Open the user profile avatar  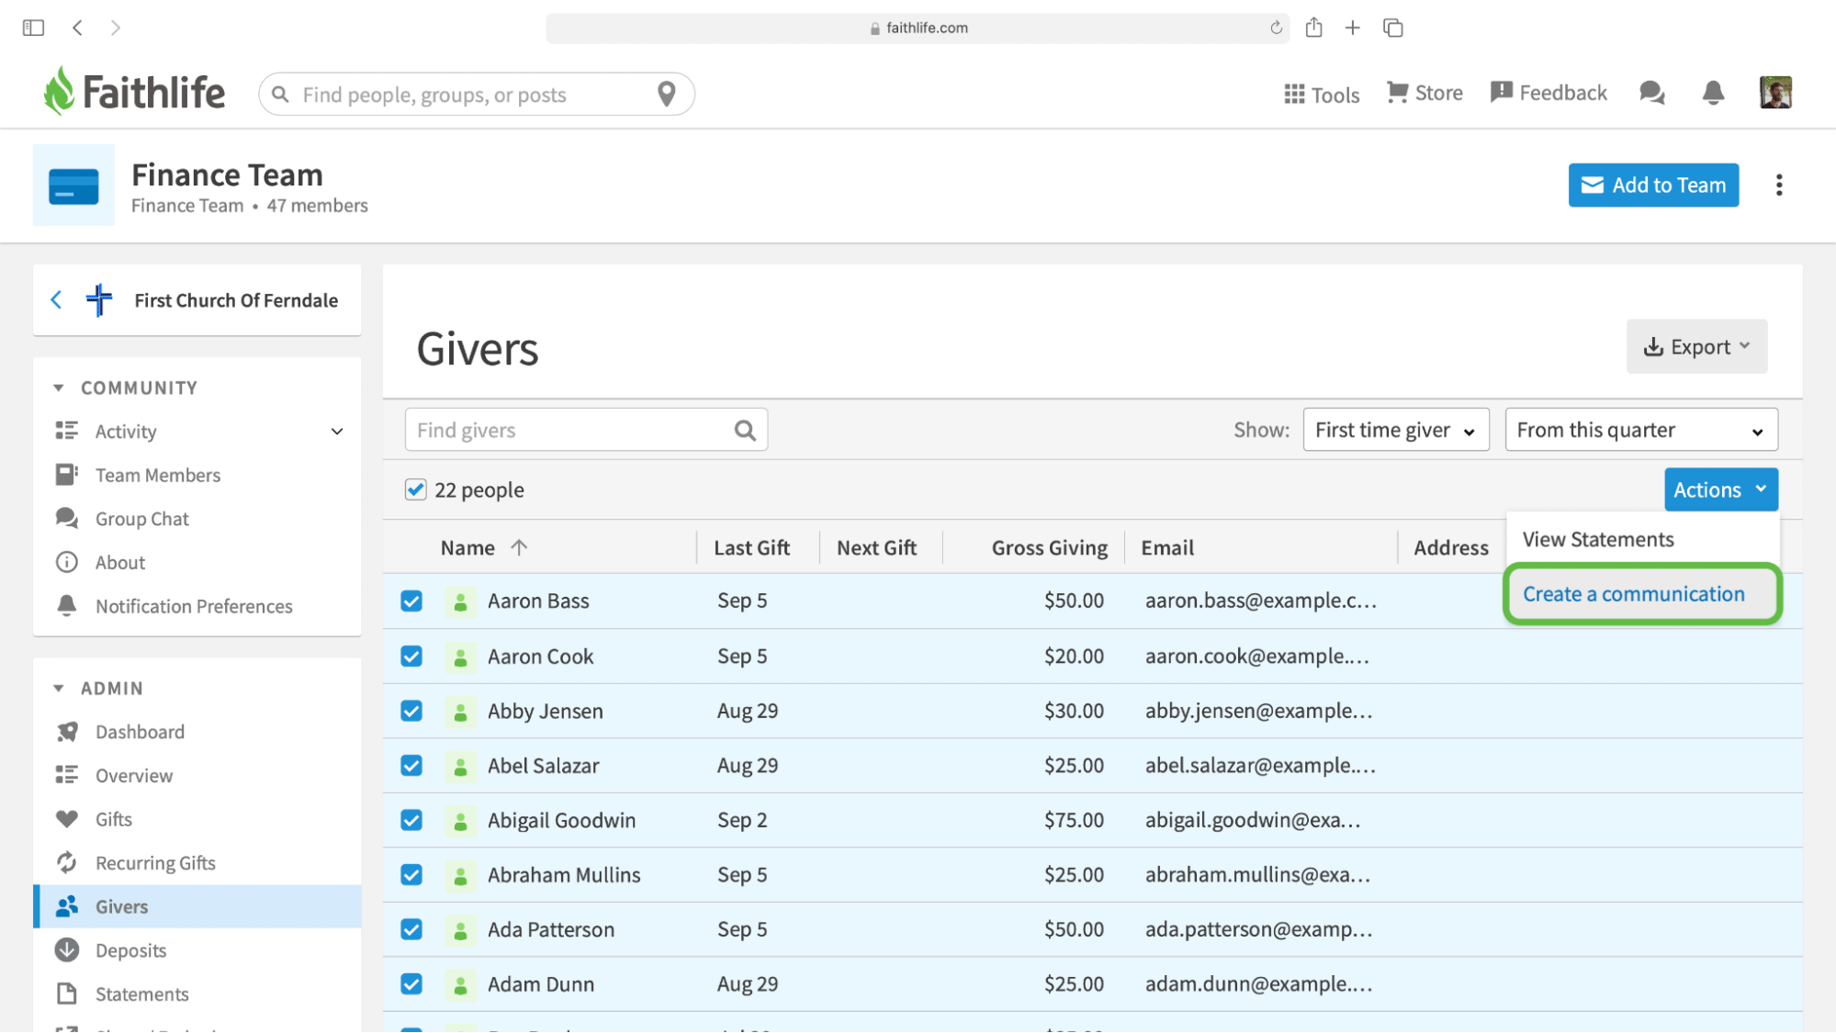(x=1775, y=93)
